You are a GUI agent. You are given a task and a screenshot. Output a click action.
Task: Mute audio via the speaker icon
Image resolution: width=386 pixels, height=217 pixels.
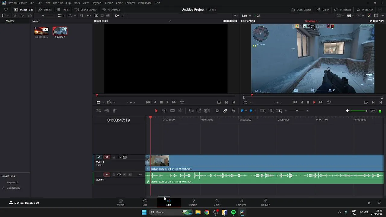point(347,111)
